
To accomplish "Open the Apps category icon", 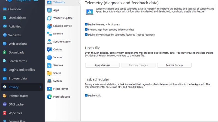I will (49, 10).
